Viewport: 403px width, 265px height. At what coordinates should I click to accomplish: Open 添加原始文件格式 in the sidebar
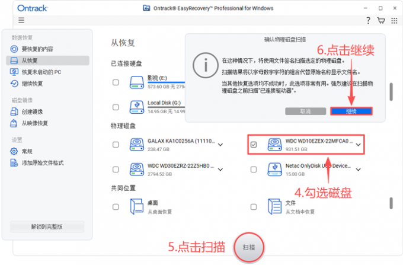pyautogui.click(x=48, y=162)
